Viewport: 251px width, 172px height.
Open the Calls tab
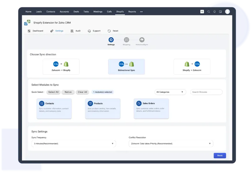tap(109, 12)
